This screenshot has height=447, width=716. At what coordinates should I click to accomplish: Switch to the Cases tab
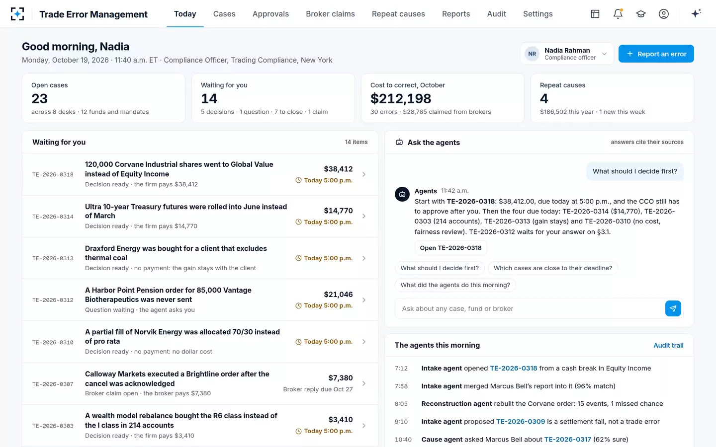[224, 14]
